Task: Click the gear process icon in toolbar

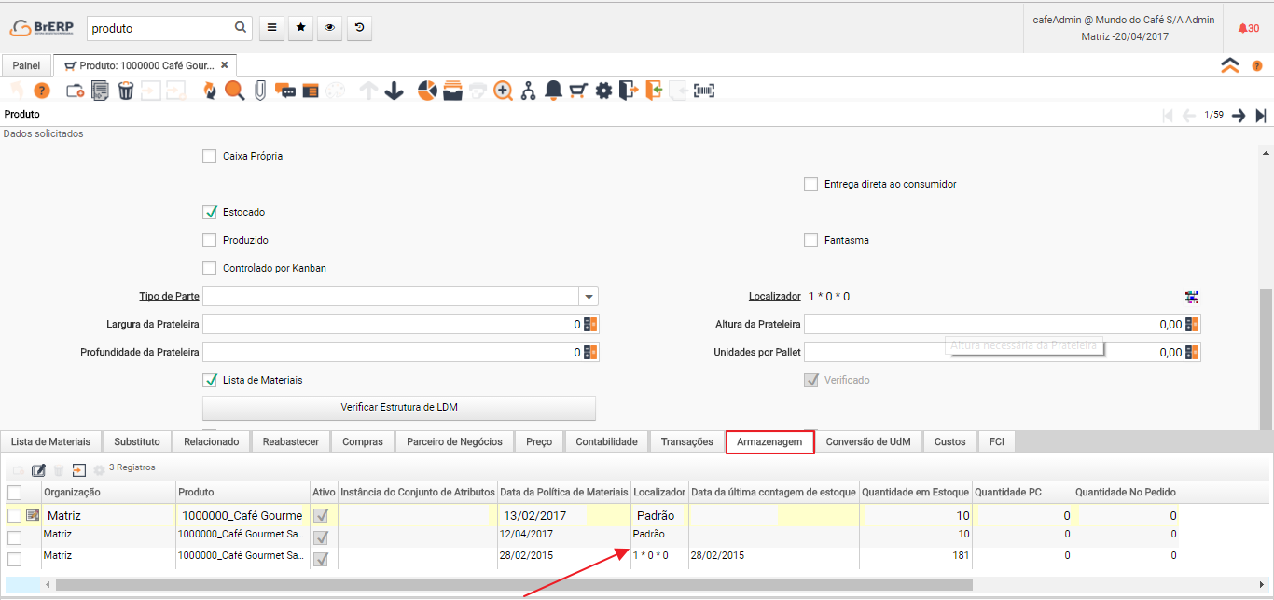Action: (603, 91)
